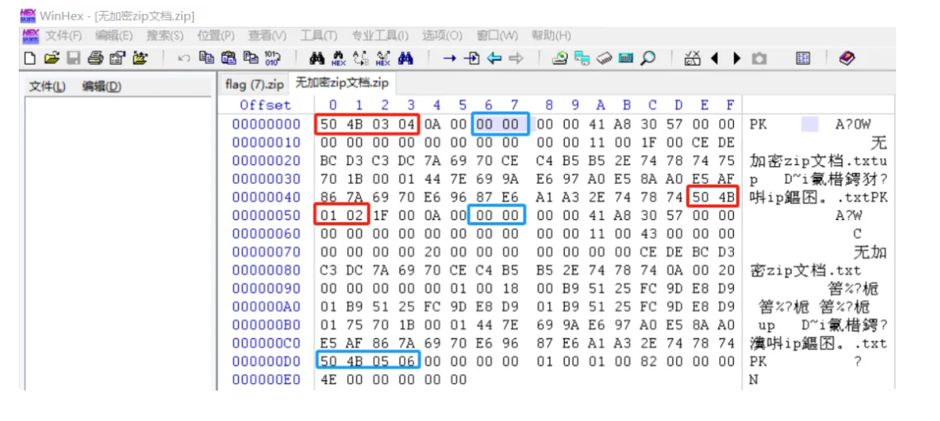Select offset row 000000B0
Image resolution: width=940 pixels, height=421 pixels.
tap(266, 325)
